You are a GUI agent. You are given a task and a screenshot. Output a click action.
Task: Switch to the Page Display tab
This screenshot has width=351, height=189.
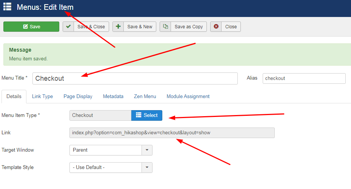(x=78, y=97)
